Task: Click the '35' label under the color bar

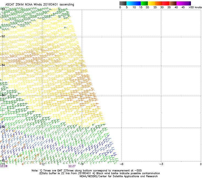Action: [x=169, y=7]
